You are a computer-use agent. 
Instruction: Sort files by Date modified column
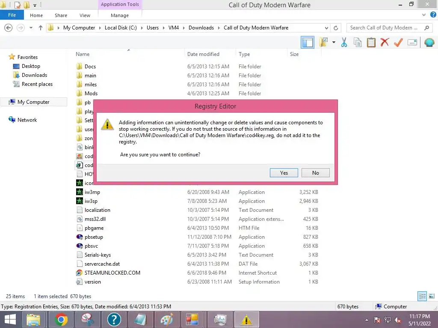(203, 54)
